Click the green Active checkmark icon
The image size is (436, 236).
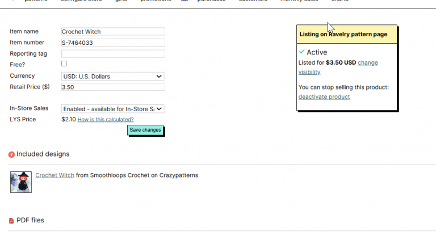[301, 52]
